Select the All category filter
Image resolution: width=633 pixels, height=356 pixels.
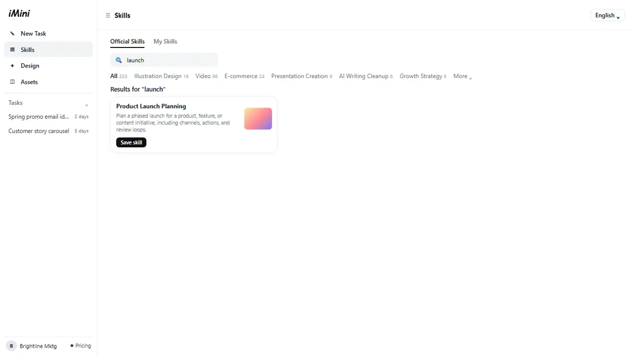click(119, 76)
